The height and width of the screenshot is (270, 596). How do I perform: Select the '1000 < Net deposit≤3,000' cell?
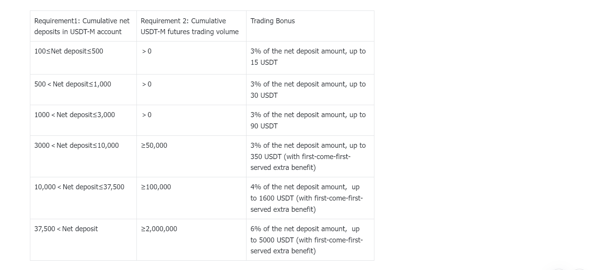click(x=83, y=120)
